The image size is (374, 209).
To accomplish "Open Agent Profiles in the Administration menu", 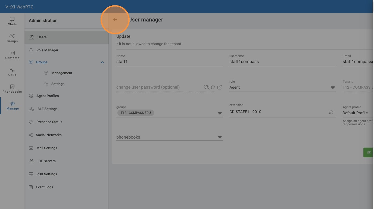I will (48, 96).
